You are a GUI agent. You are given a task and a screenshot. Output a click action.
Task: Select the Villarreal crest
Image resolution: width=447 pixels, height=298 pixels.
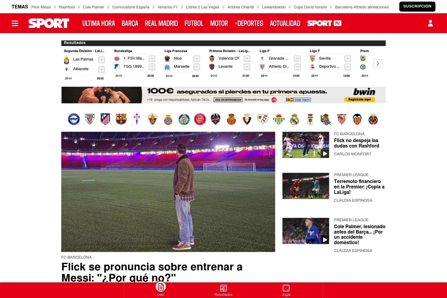373,119
